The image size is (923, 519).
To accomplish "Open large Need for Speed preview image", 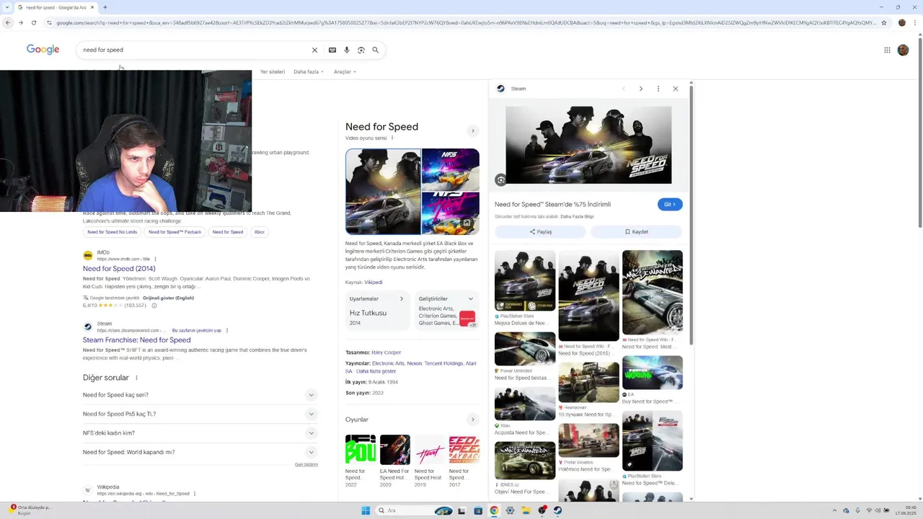I will pos(588,145).
